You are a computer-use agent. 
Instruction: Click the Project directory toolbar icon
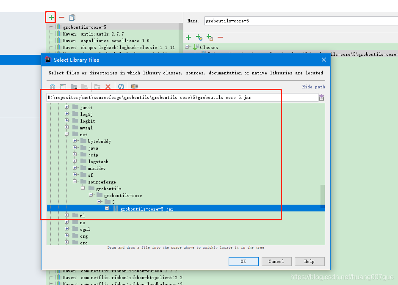click(74, 86)
